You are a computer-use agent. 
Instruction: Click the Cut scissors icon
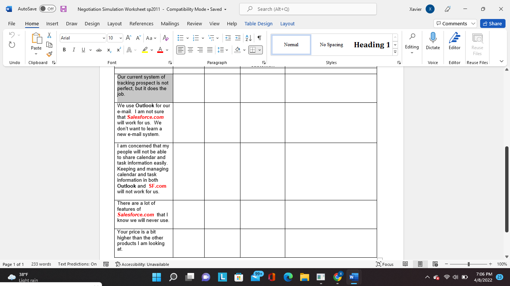click(x=49, y=35)
